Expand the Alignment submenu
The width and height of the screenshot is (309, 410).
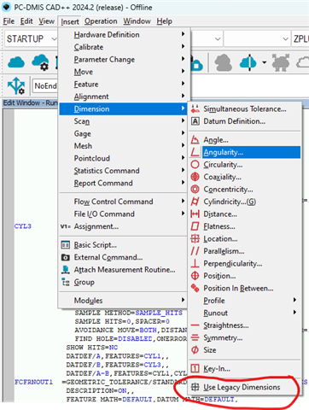tap(124, 97)
